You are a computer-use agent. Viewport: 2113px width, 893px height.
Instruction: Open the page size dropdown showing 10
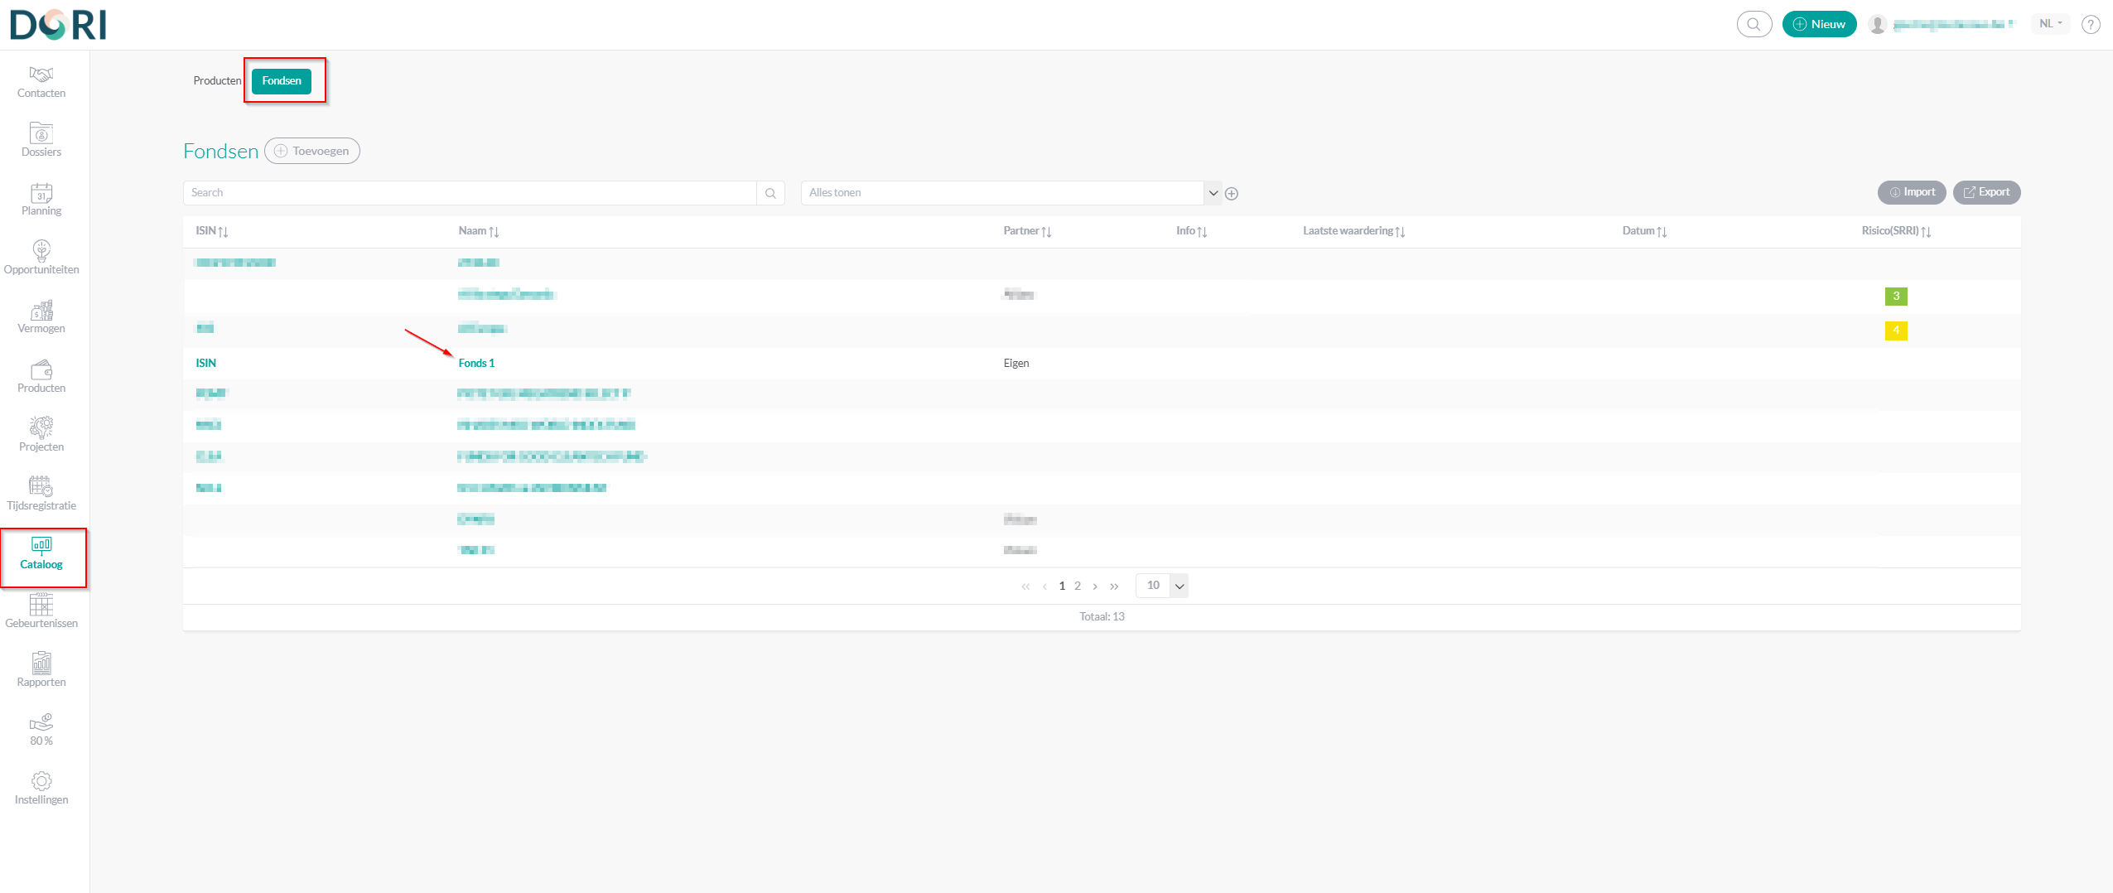1180,586
